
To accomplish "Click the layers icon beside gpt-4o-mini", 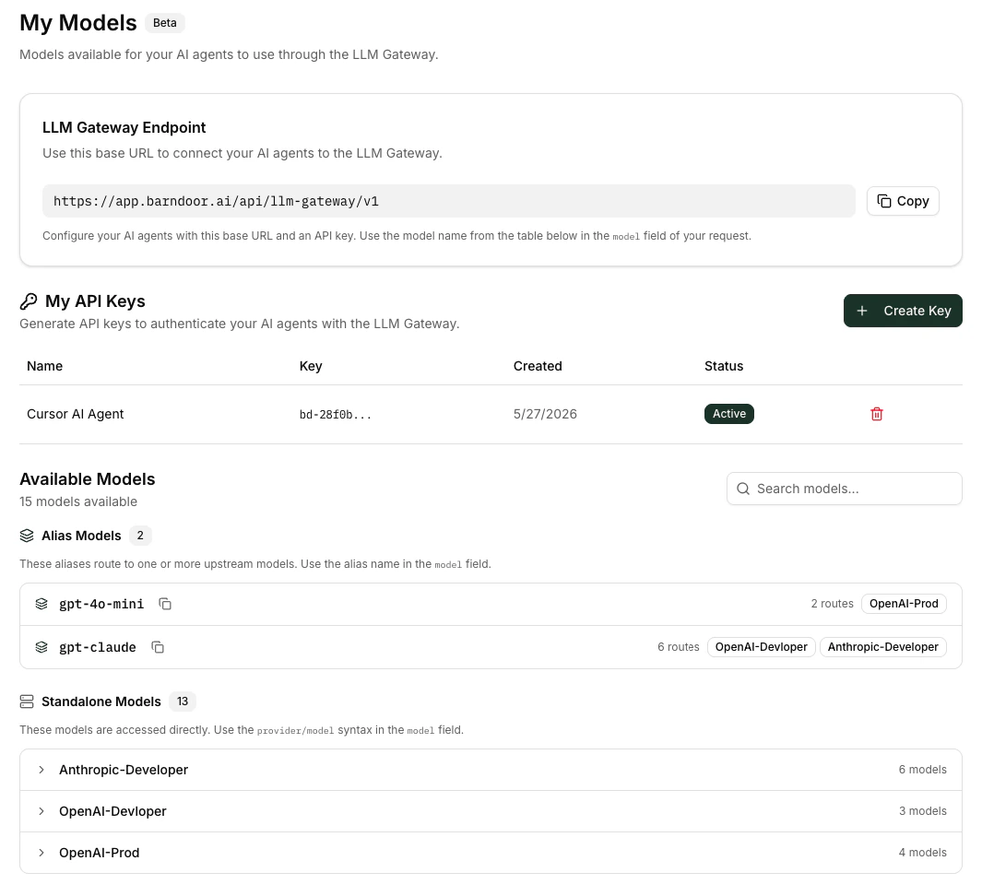I will [41, 604].
